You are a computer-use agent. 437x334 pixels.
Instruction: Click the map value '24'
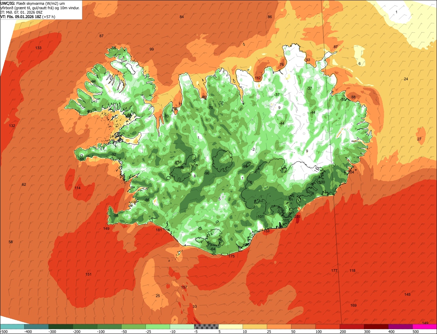click(x=406, y=79)
